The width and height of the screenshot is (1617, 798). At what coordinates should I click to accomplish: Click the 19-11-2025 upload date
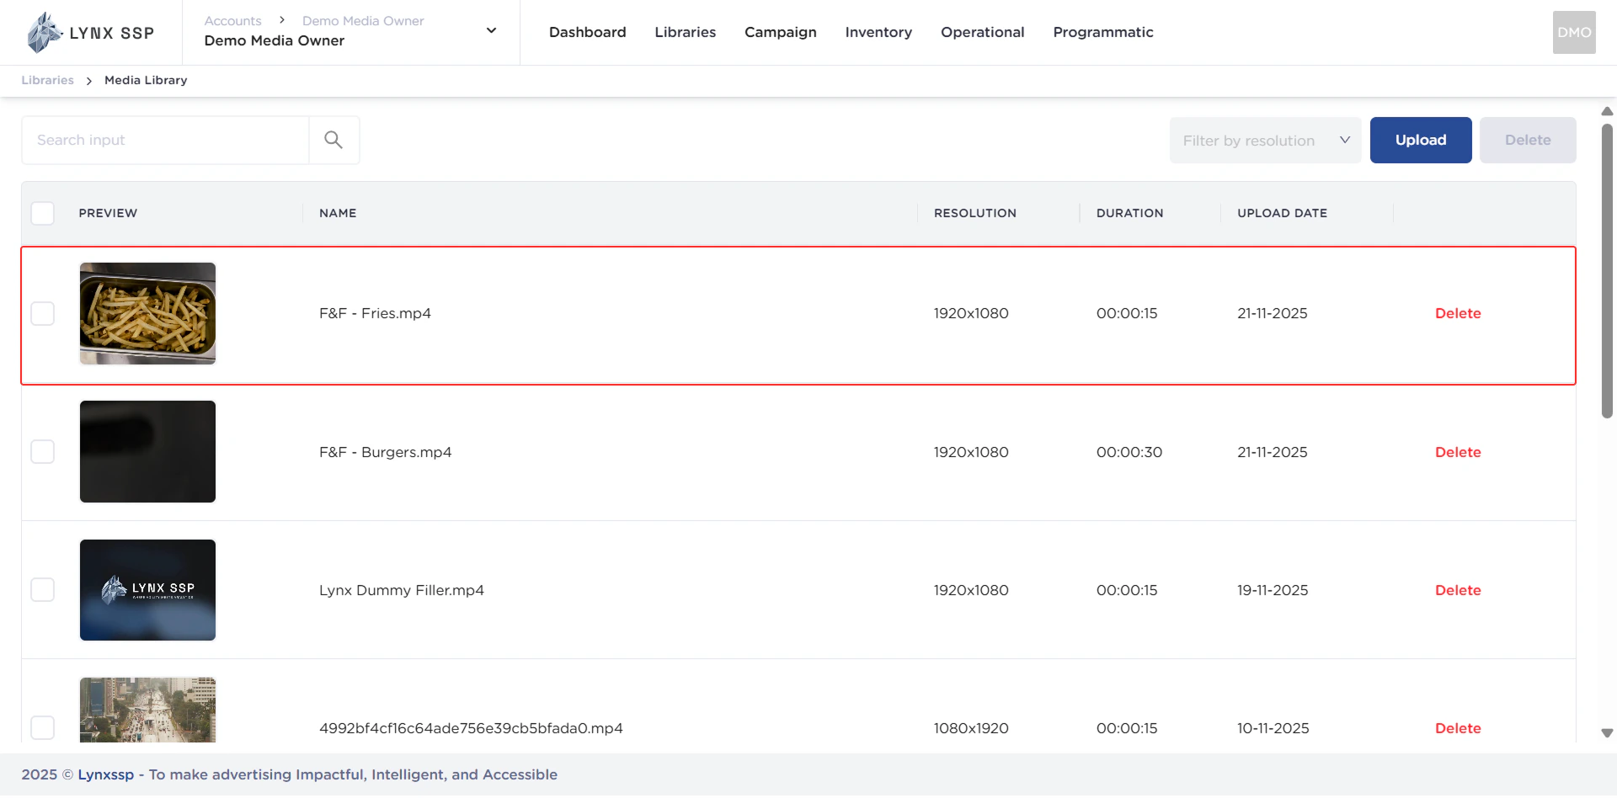coord(1273,590)
